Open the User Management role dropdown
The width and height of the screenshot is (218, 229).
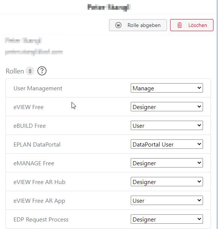click(167, 88)
